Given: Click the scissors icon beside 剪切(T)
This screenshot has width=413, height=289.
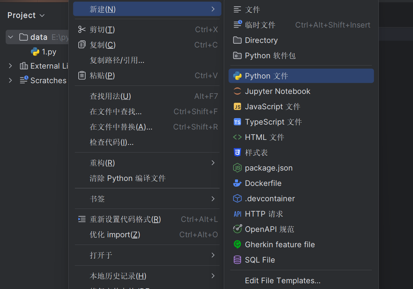Looking at the screenshot, I should (82, 30).
